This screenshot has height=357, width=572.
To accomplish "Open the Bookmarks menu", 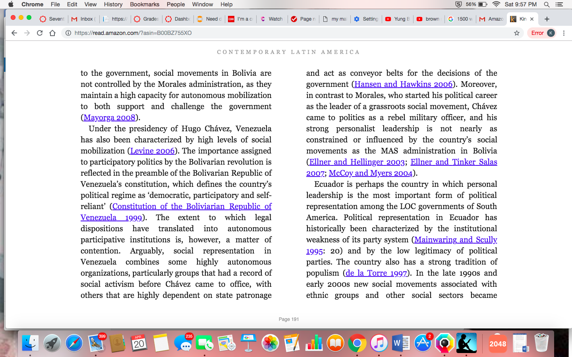I will pos(145,4).
